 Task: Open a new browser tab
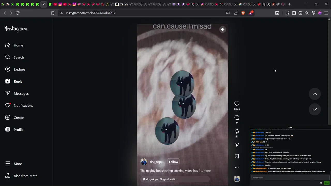click(x=289, y=4)
